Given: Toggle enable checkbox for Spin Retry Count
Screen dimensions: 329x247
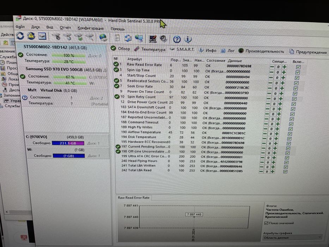Looking at the screenshot, I should pos(294,99).
